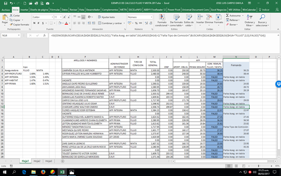Open file folder icon in Quick Access

click(30, 3)
